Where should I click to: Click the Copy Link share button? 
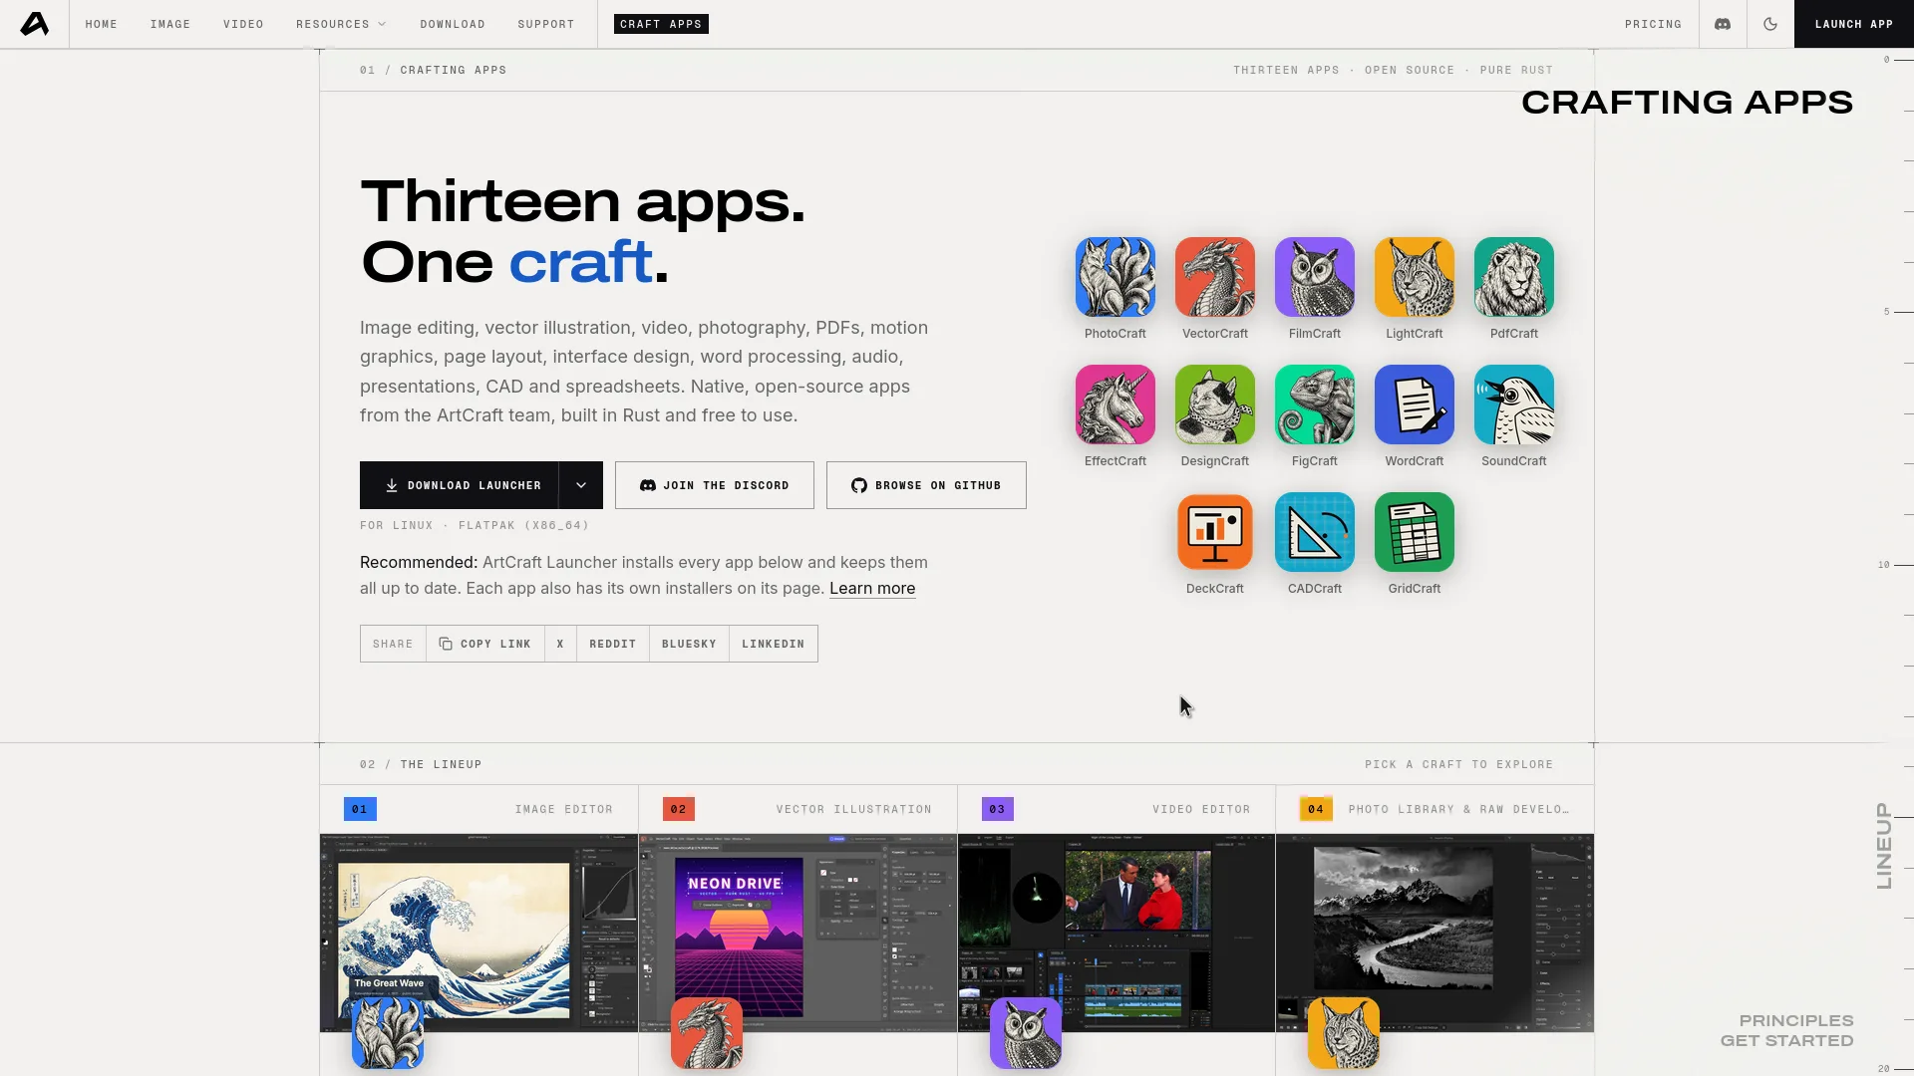[485, 644]
